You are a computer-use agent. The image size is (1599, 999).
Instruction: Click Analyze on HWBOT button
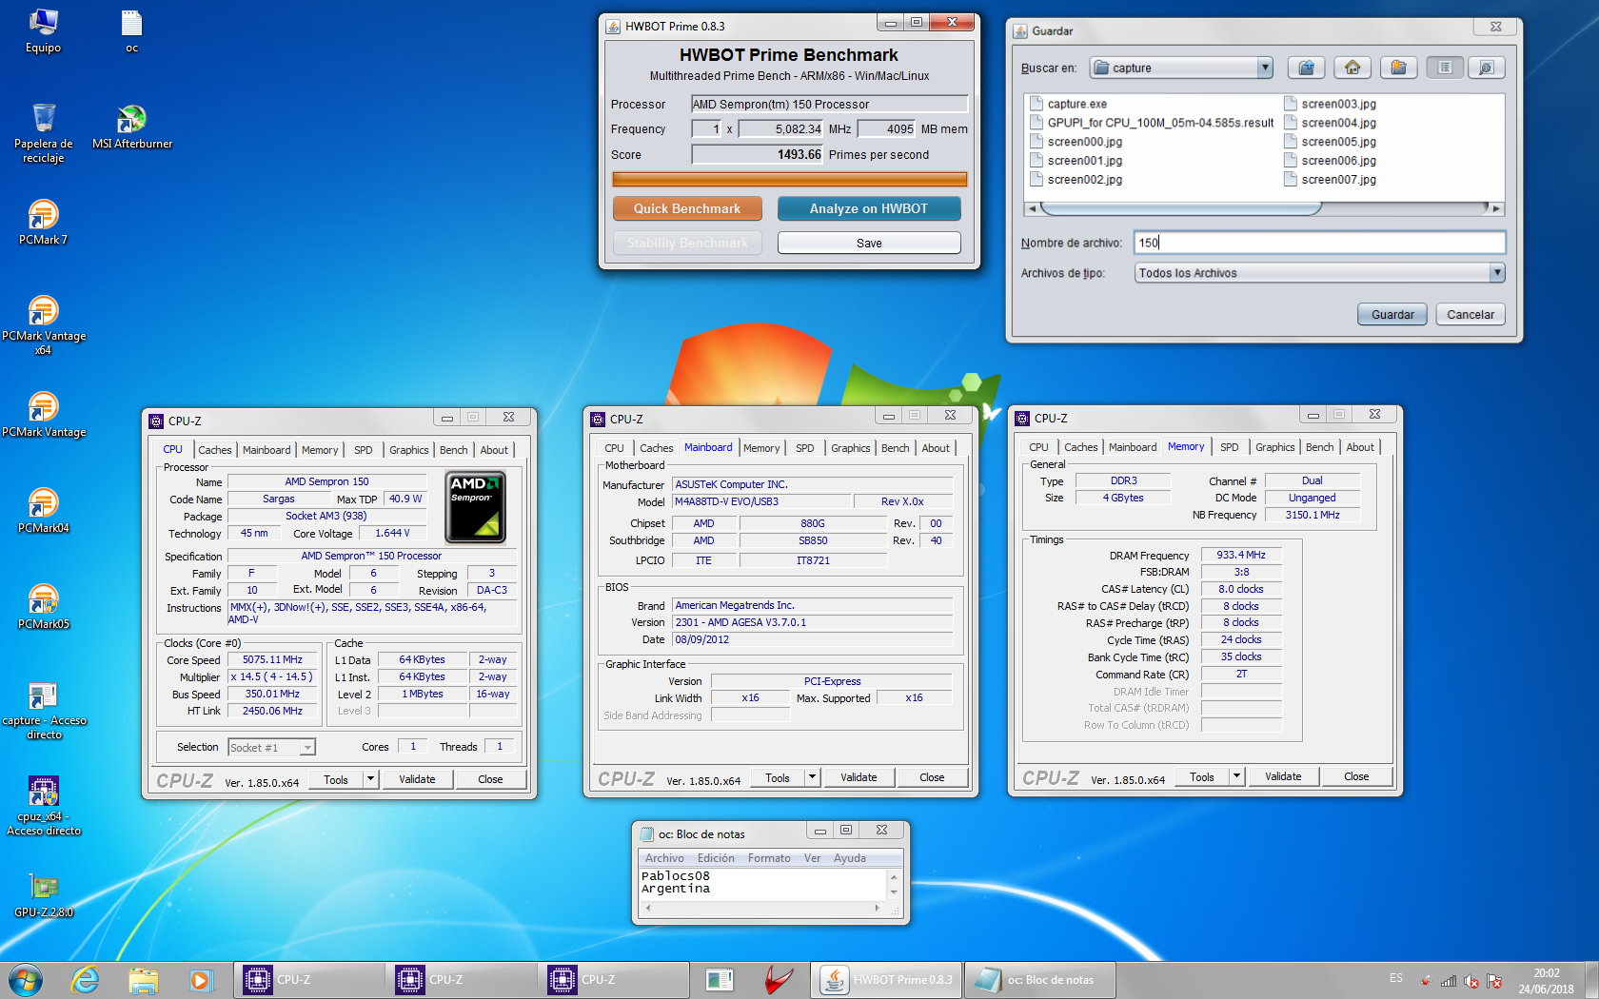[869, 208]
